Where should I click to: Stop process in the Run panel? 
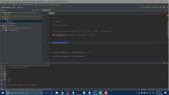[2, 69]
